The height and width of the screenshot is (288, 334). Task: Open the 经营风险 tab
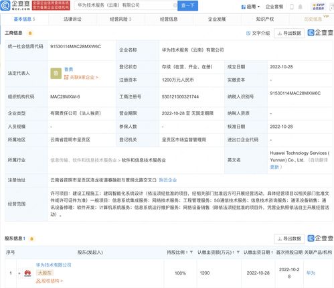coord(120,19)
